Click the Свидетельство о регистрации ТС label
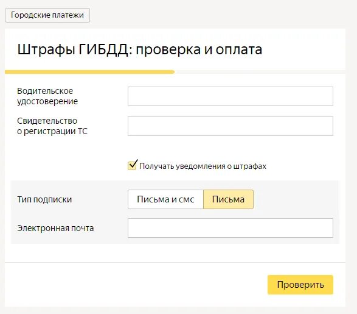This screenshot has width=357, height=314. coord(52,126)
